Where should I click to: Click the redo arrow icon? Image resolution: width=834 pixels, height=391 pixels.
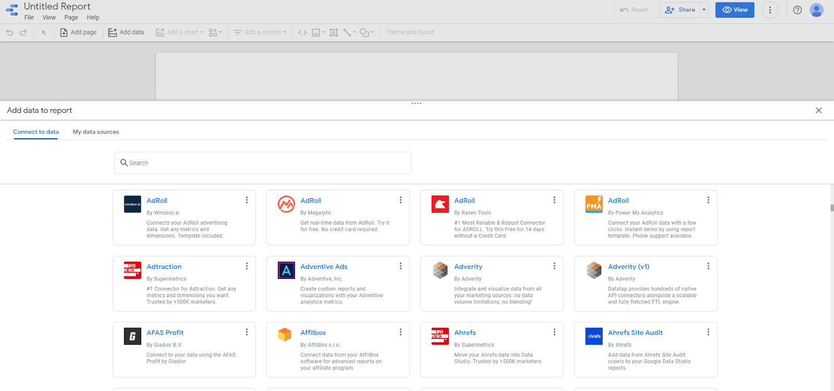coord(23,32)
